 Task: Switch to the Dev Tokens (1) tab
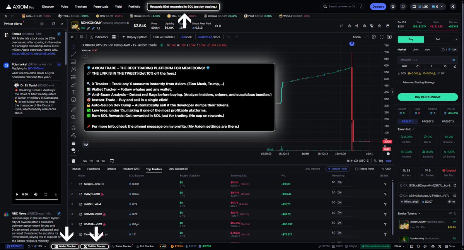click(x=178, y=169)
